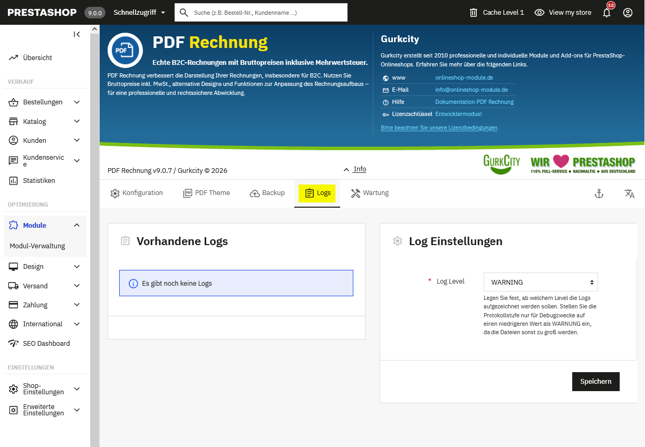Collapse the Module menu chevron

coord(77,226)
